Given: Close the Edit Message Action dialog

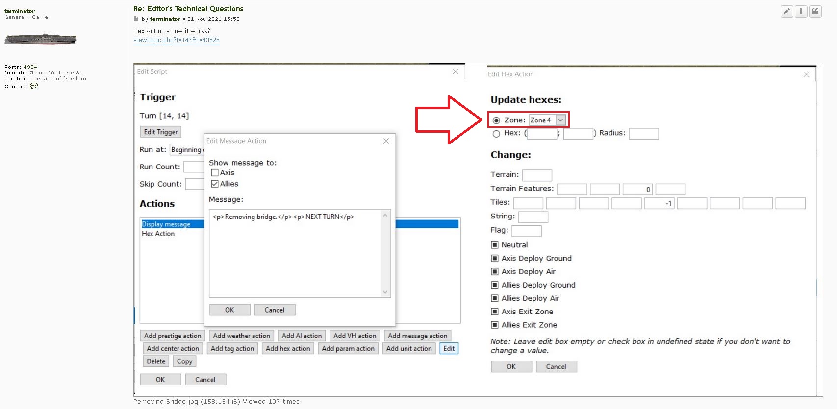Looking at the screenshot, I should (386, 141).
